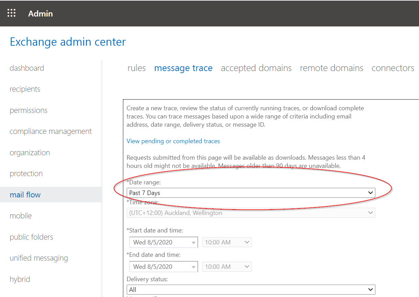
Task: Open permissions in the left navigation
Action: click(x=29, y=111)
